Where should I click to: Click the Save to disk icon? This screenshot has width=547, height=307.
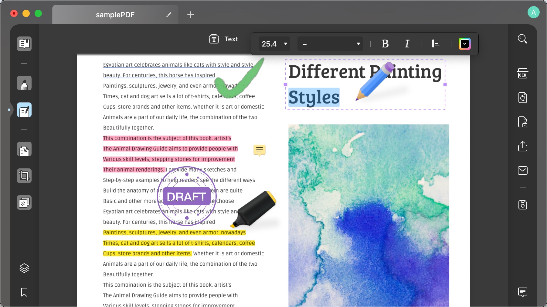click(x=522, y=205)
